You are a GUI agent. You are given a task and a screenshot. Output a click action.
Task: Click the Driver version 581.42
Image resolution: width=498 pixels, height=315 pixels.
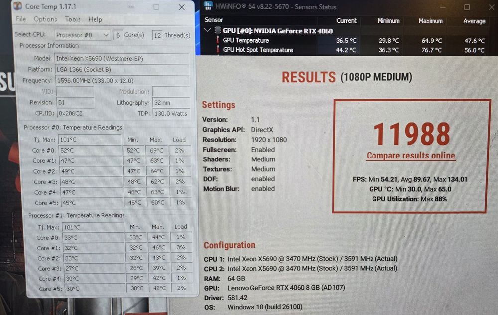click(x=237, y=298)
